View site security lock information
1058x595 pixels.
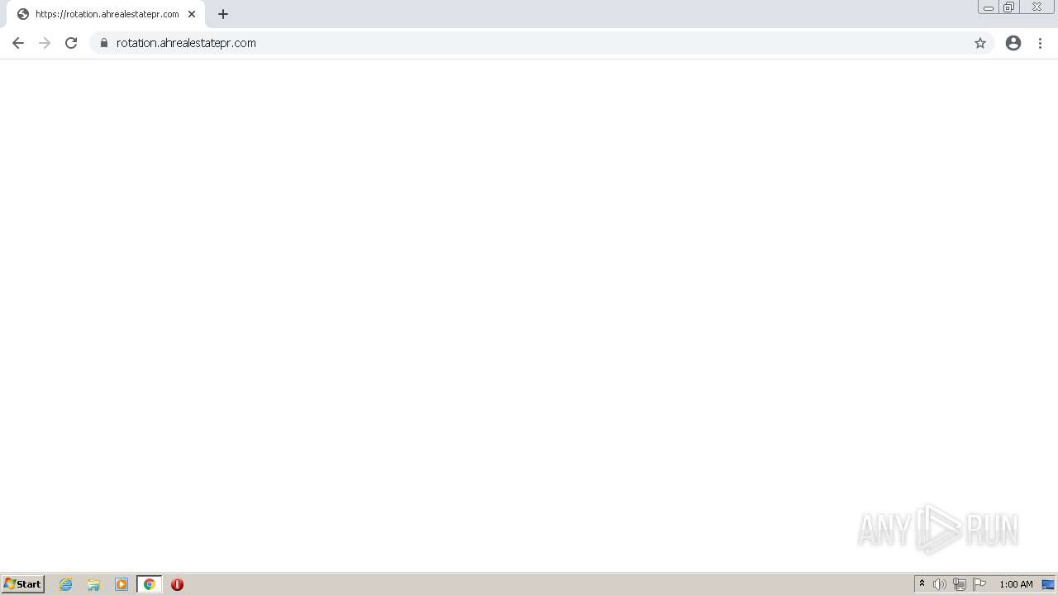(104, 43)
